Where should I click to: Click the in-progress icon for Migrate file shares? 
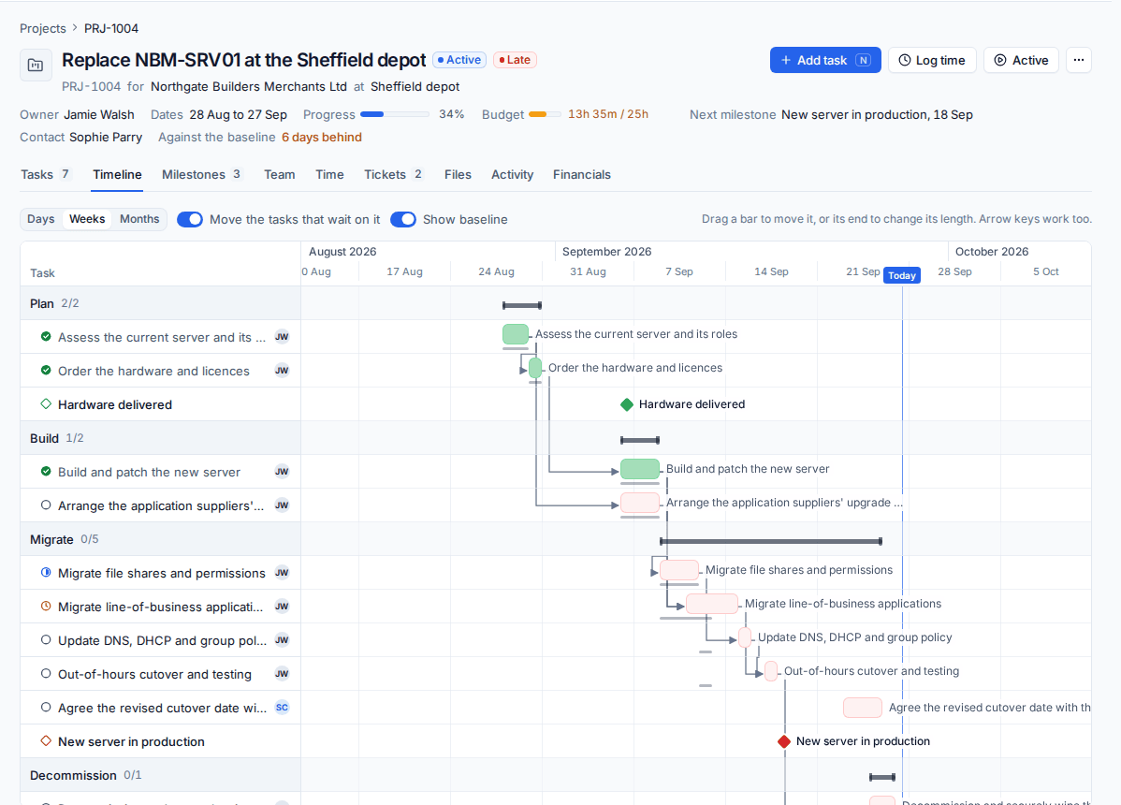click(46, 573)
